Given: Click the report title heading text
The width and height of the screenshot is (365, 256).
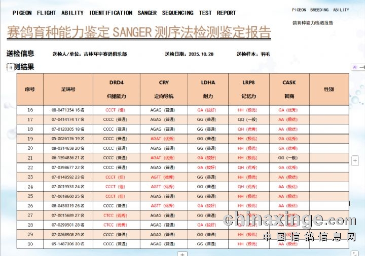Looking at the screenshot, I should 138,32.
